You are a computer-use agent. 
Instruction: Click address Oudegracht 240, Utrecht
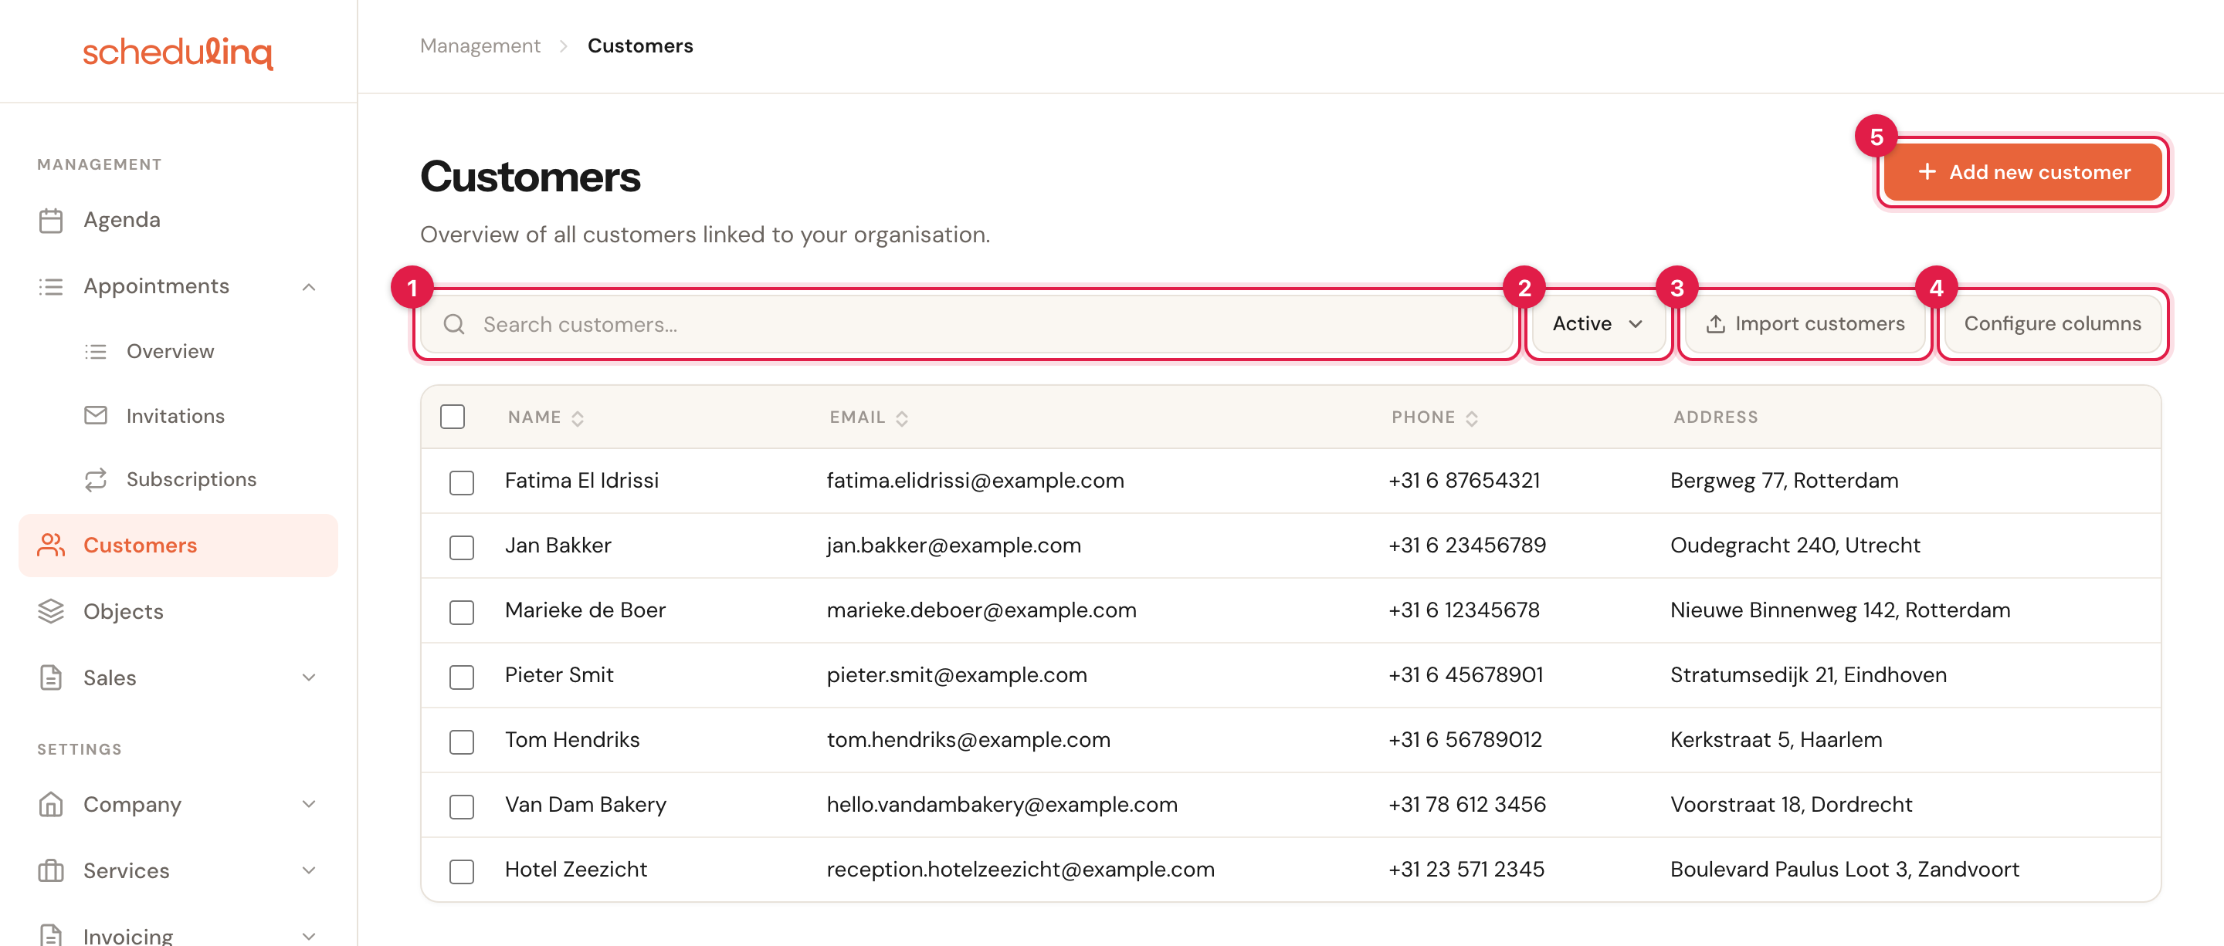tap(1794, 545)
